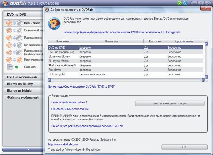Screen dimensions: 213x155
Task: Select DVD на DVD row in license table
Action: [x=126, y=48]
